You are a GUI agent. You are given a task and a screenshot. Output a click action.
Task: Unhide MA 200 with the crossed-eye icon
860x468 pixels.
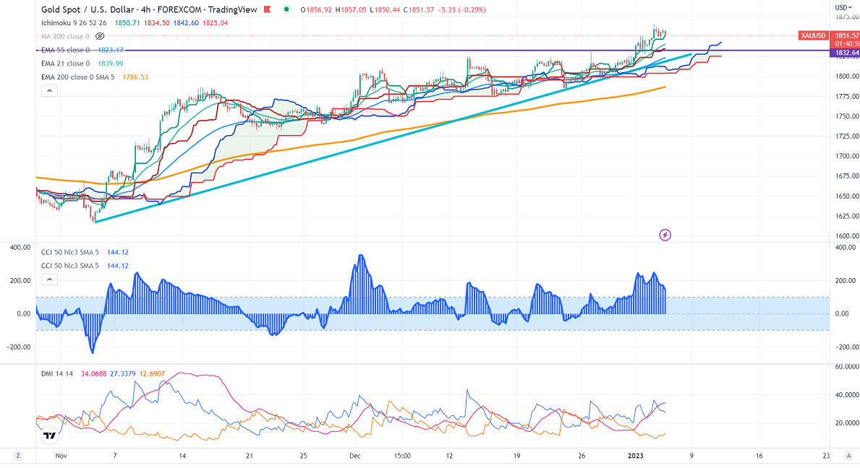click(100, 36)
